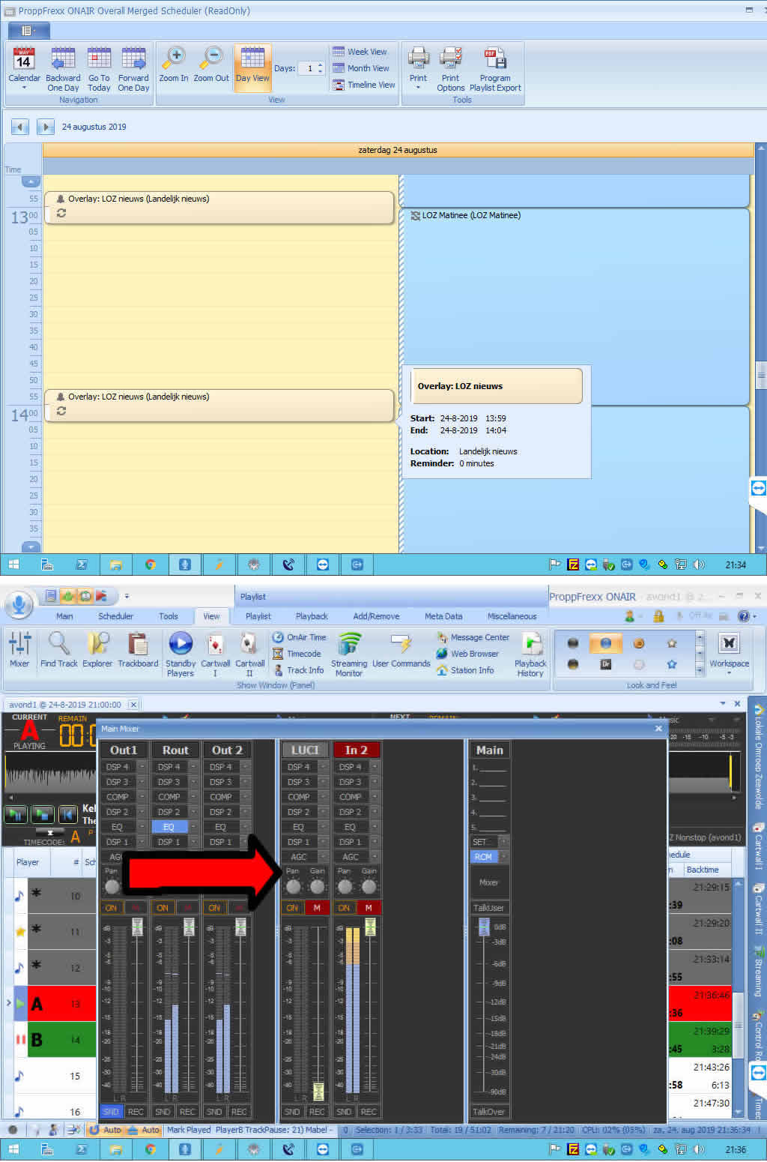Go to next day arrow beside date
The image size is (767, 1162).
click(x=46, y=127)
